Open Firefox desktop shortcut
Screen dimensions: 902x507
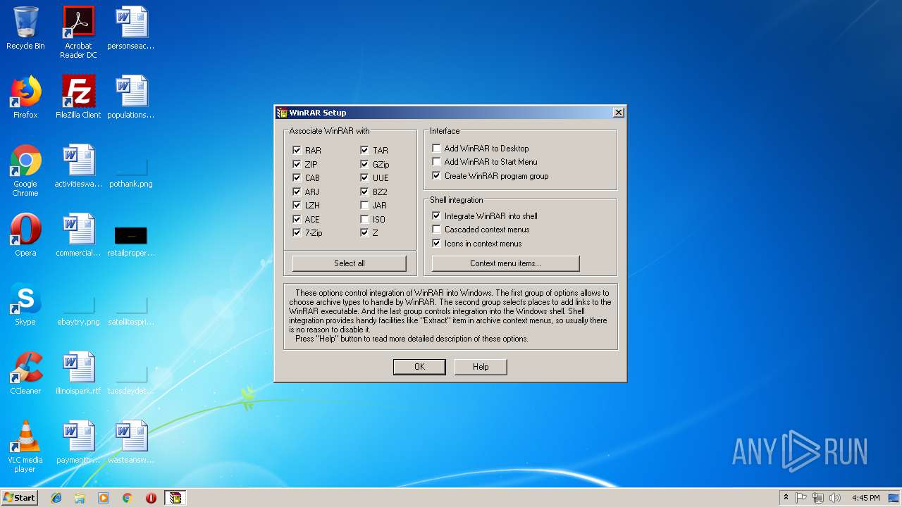point(25,97)
